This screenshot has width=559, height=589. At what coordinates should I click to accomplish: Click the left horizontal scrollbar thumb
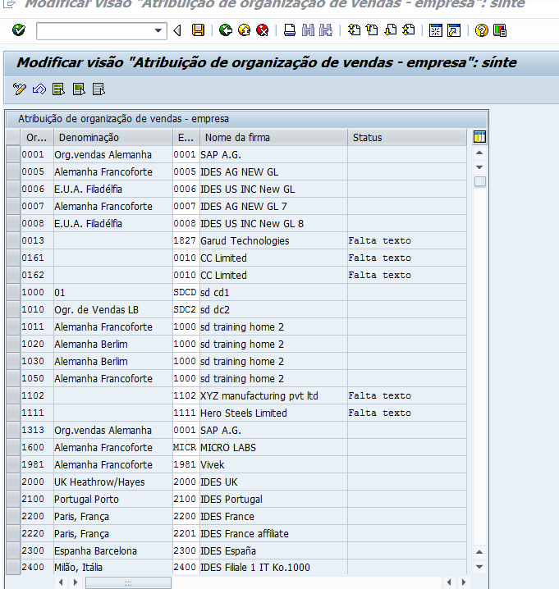128,583
